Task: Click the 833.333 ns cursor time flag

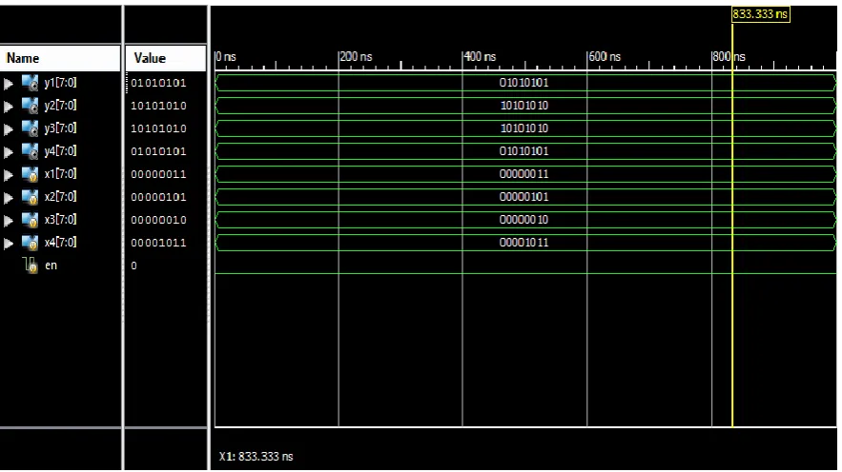Action: (x=760, y=14)
